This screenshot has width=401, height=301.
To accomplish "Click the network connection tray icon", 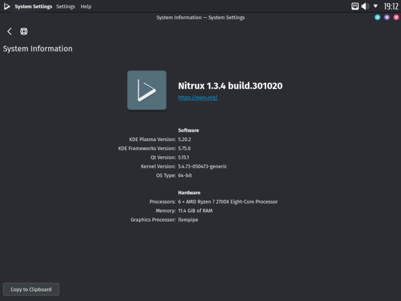I will click(355, 6).
